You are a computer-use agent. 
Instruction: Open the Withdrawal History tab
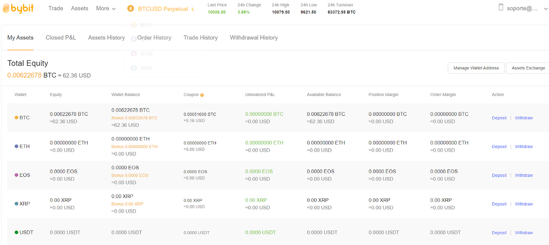click(254, 38)
